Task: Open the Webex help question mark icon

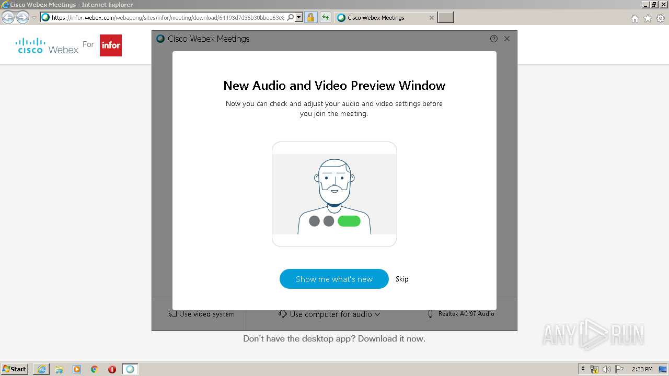Action: (494, 39)
